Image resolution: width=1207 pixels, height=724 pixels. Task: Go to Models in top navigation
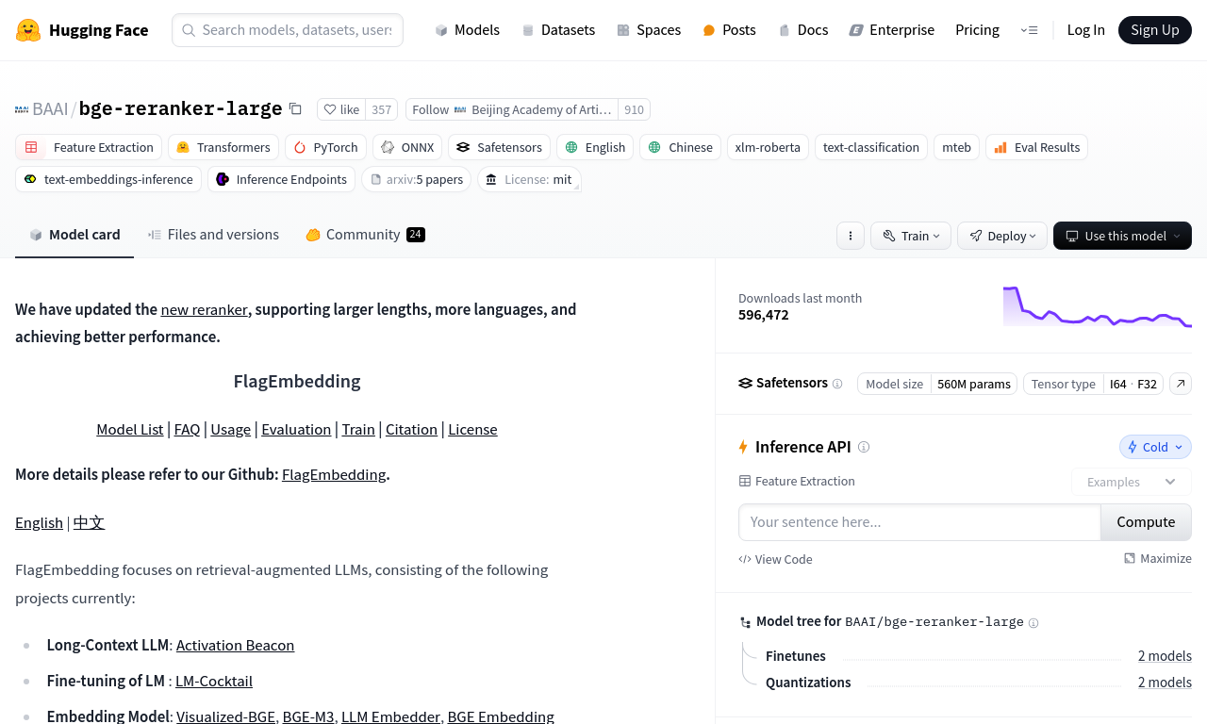tap(467, 30)
